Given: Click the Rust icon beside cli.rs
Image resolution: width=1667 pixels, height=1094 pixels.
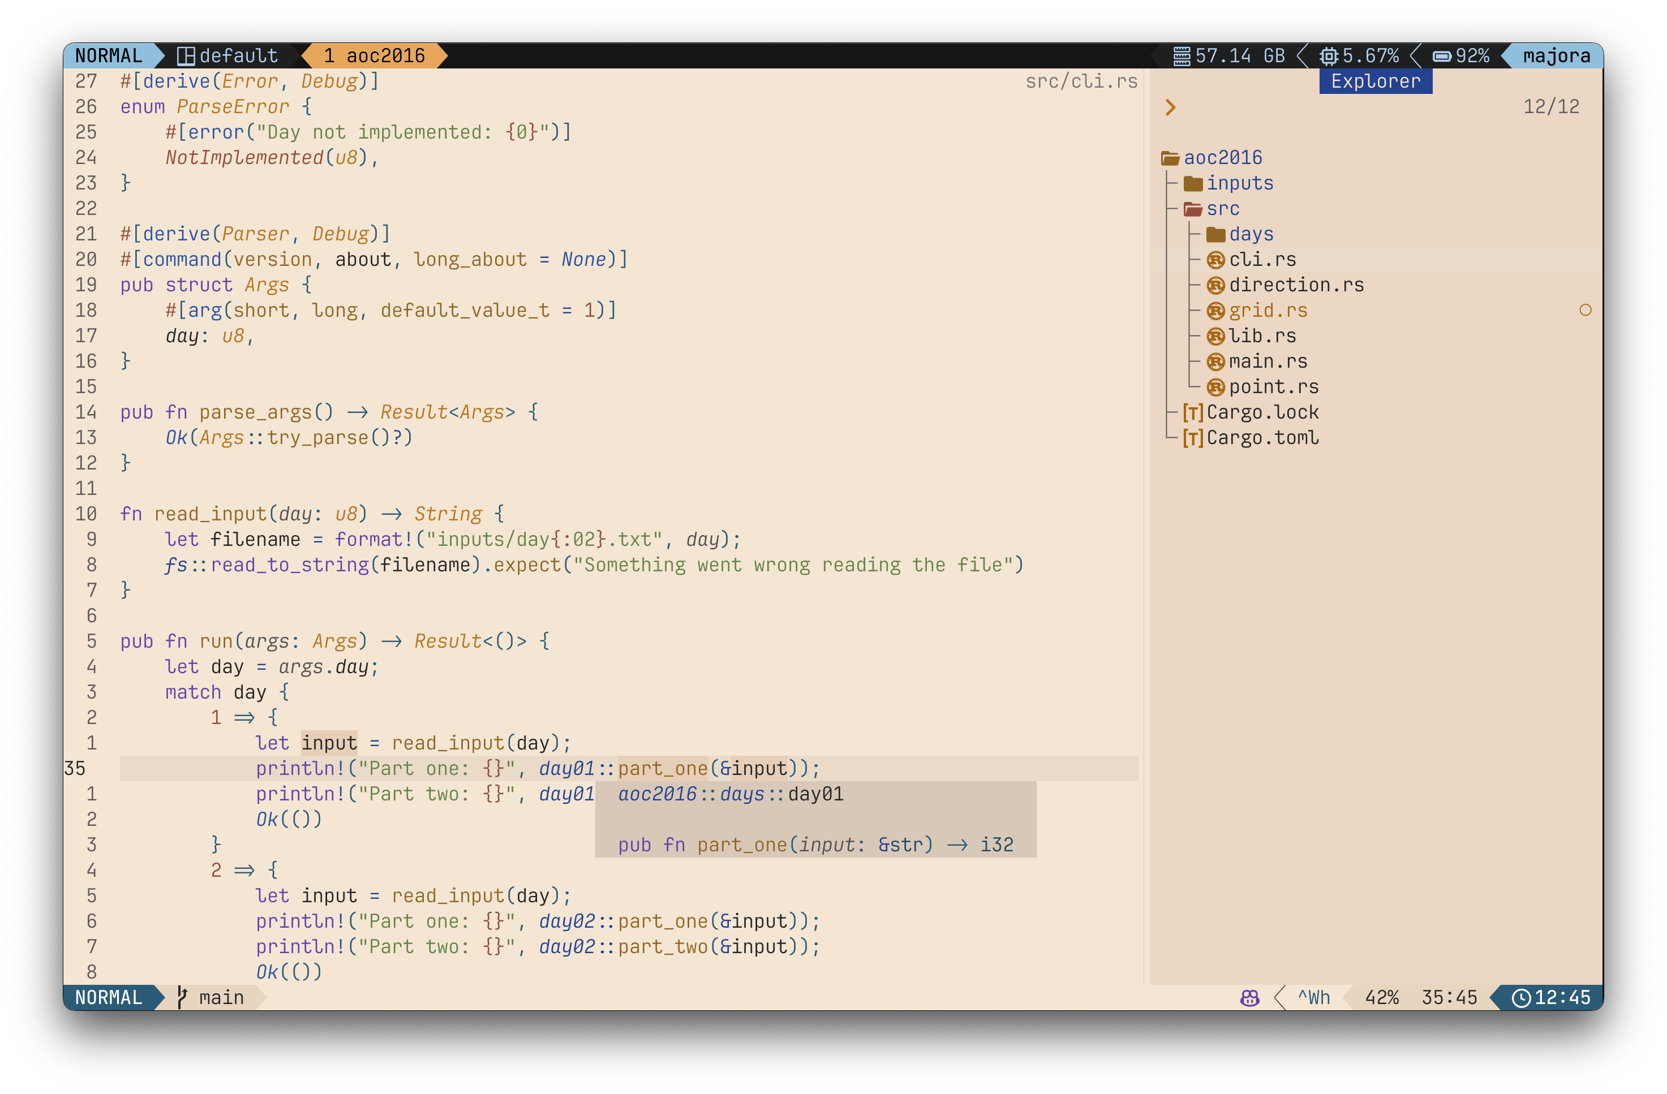Looking at the screenshot, I should point(1215,260).
